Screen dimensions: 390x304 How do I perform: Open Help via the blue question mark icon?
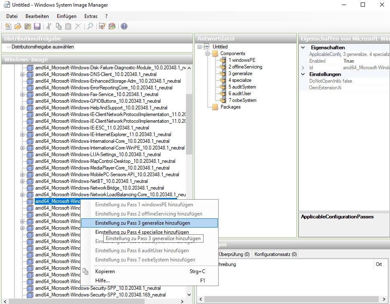click(124, 26)
